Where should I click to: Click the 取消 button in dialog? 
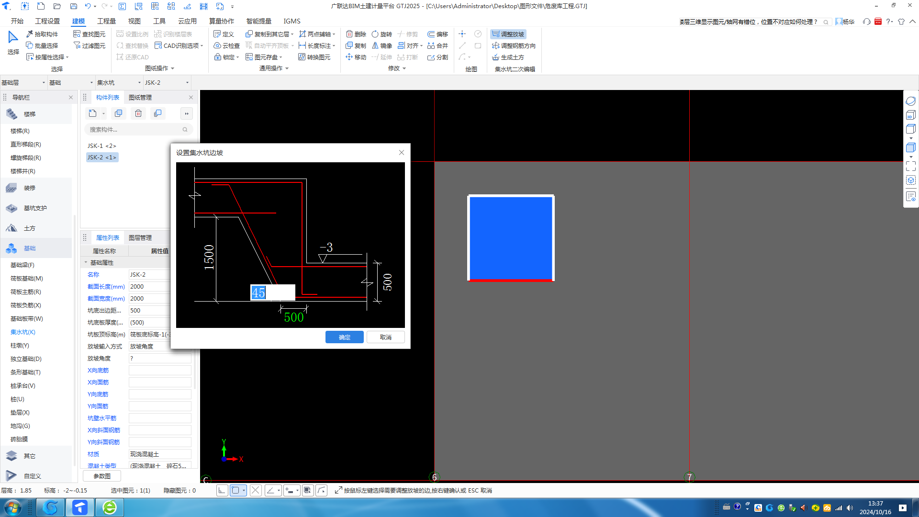[x=385, y=337]
